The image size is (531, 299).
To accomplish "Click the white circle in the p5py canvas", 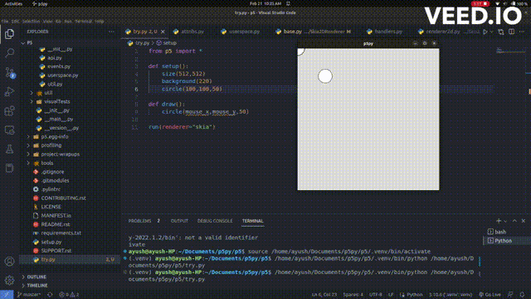I will click(x=325, y=76).
